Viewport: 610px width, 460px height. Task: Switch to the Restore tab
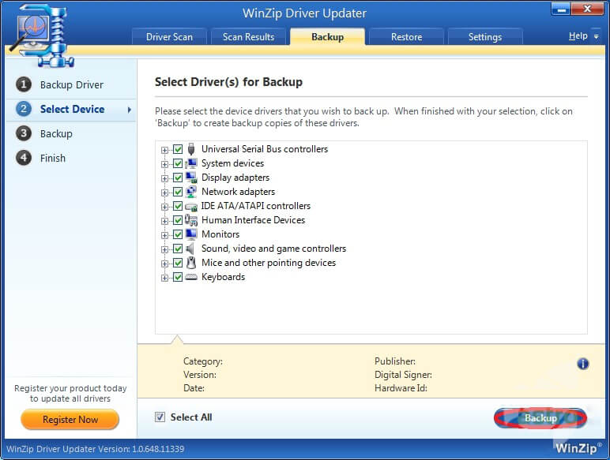[407, 37]
